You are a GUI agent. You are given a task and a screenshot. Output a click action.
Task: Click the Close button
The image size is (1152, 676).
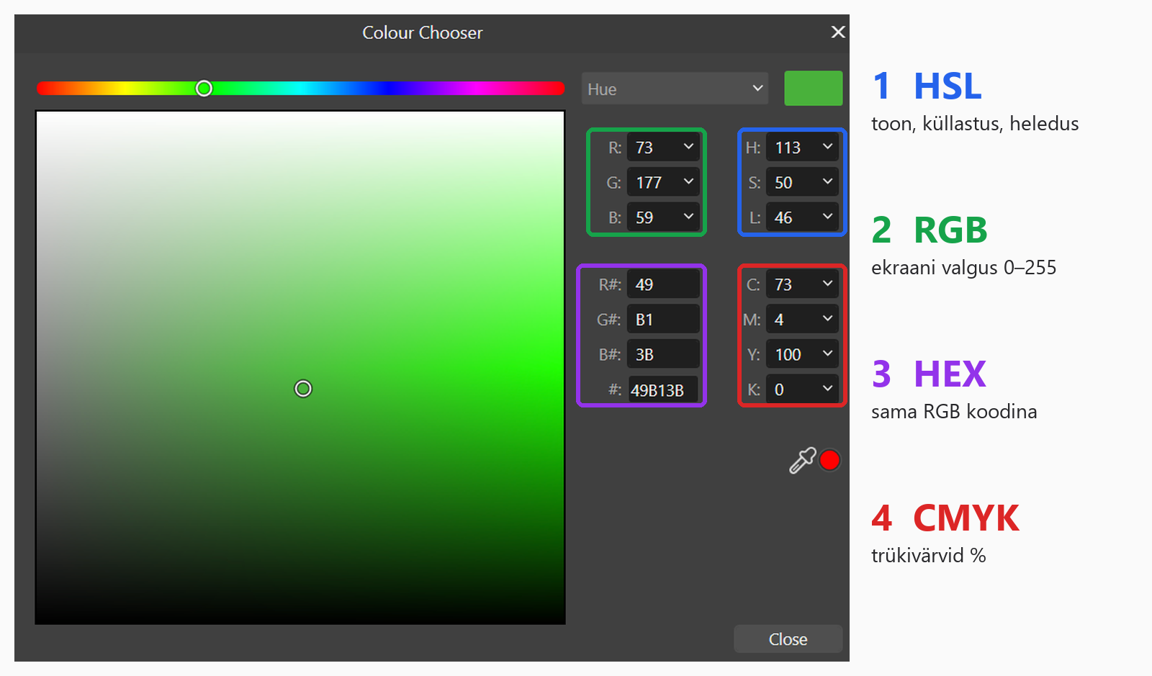tap(788, 639)
